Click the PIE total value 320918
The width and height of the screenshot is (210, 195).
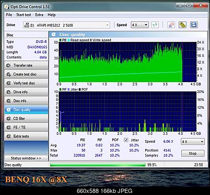pyautogui.click(x=79, y=155)
